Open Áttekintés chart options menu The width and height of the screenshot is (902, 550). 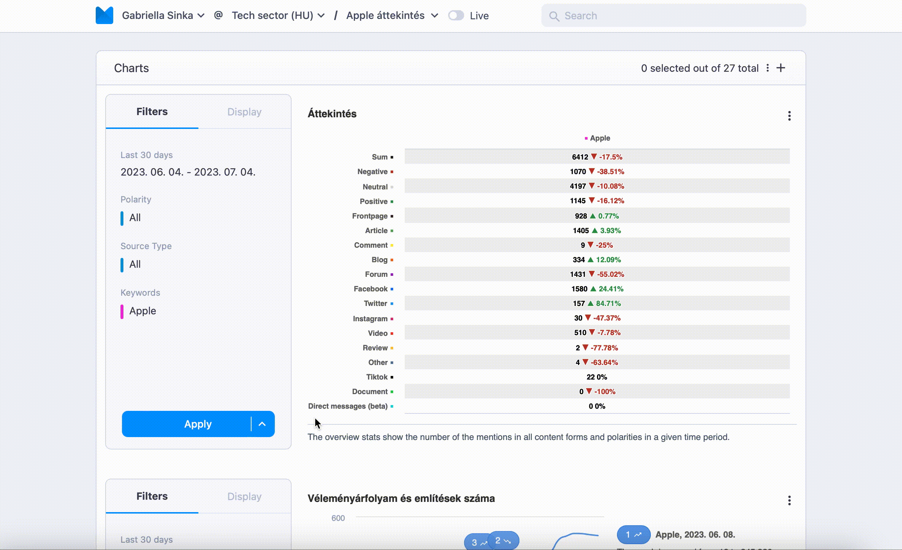(x=789, y=116)
